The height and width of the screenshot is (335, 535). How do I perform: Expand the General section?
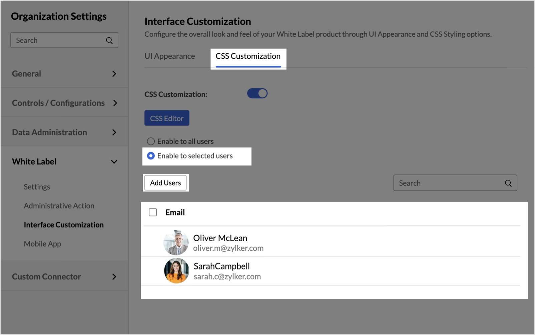(x=114, y=74)
